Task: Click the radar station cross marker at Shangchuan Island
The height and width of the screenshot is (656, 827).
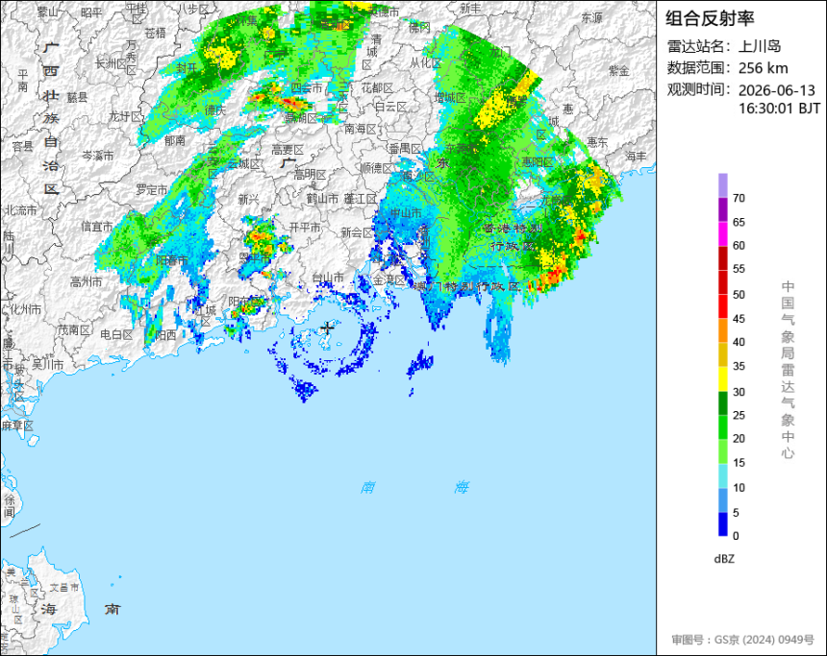Action: click(x=328, y=328)
